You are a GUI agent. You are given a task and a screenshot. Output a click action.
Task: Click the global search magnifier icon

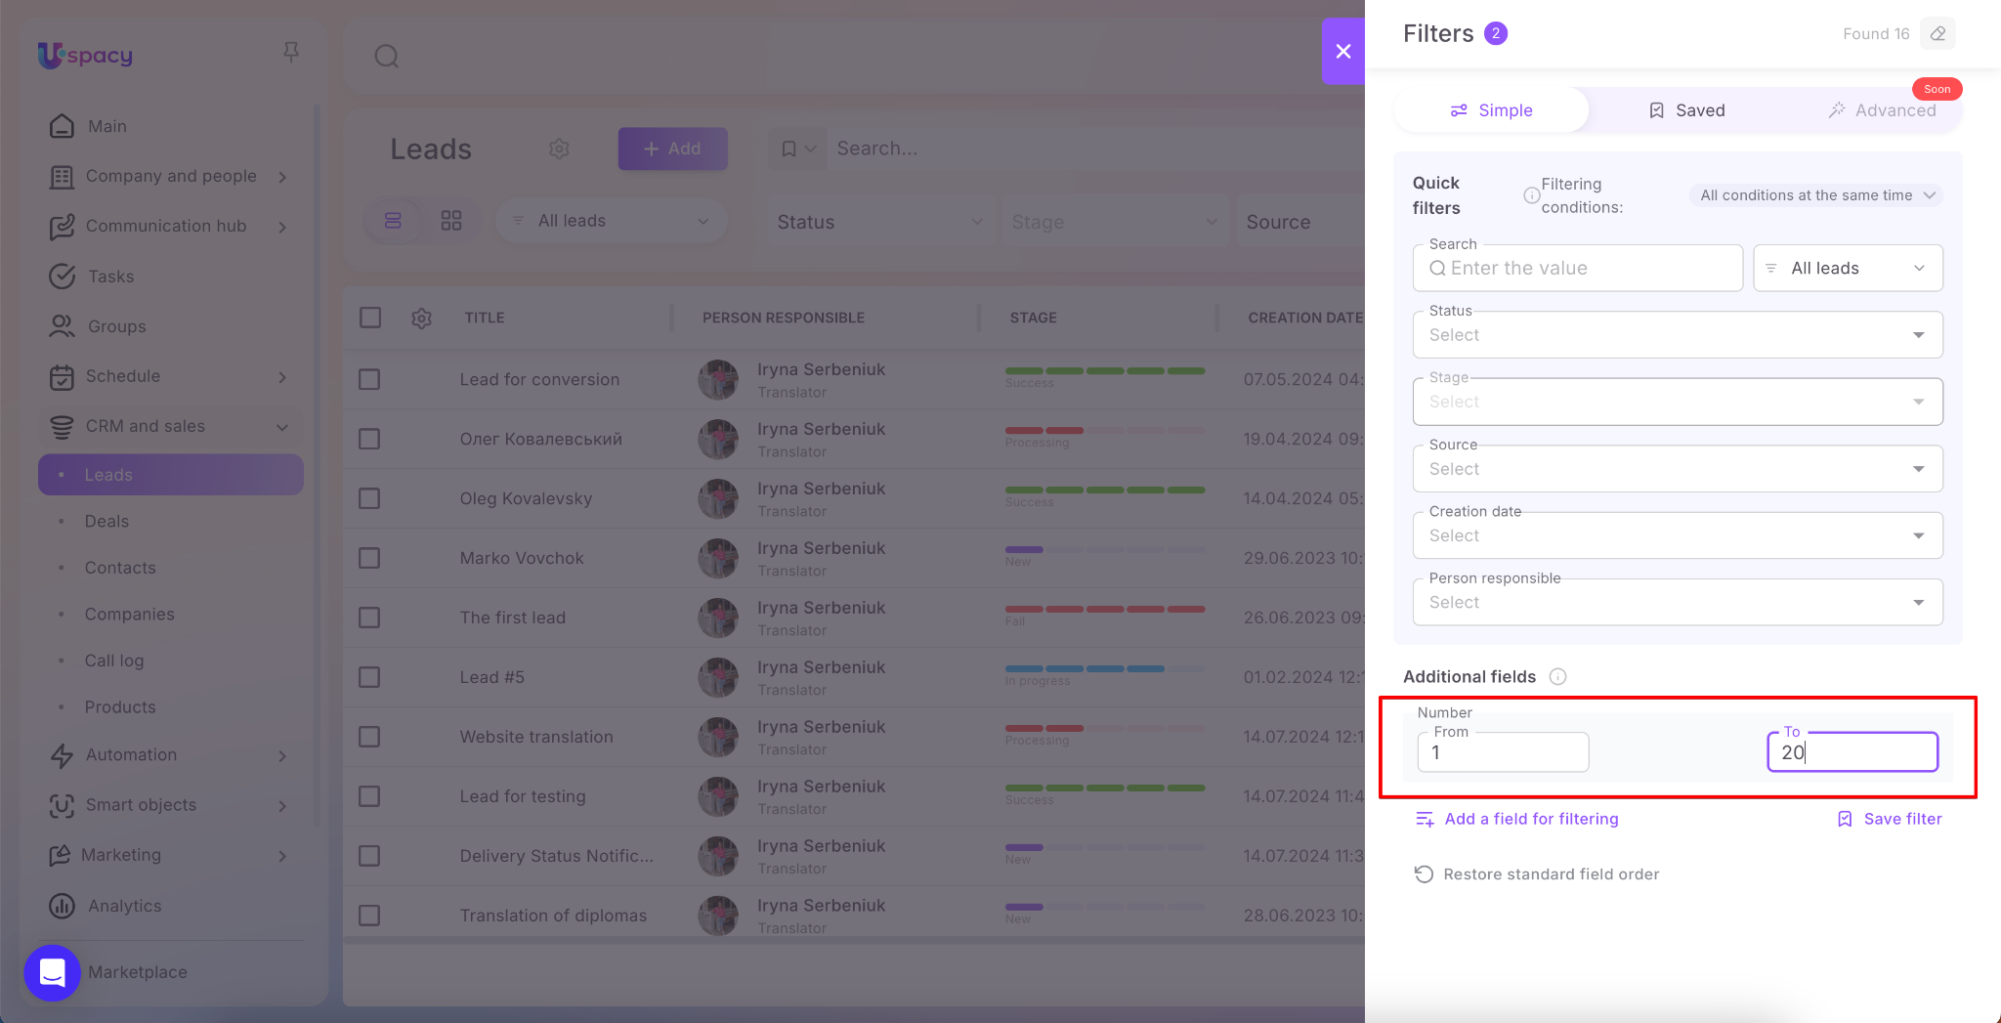click(x=387, y=57)
